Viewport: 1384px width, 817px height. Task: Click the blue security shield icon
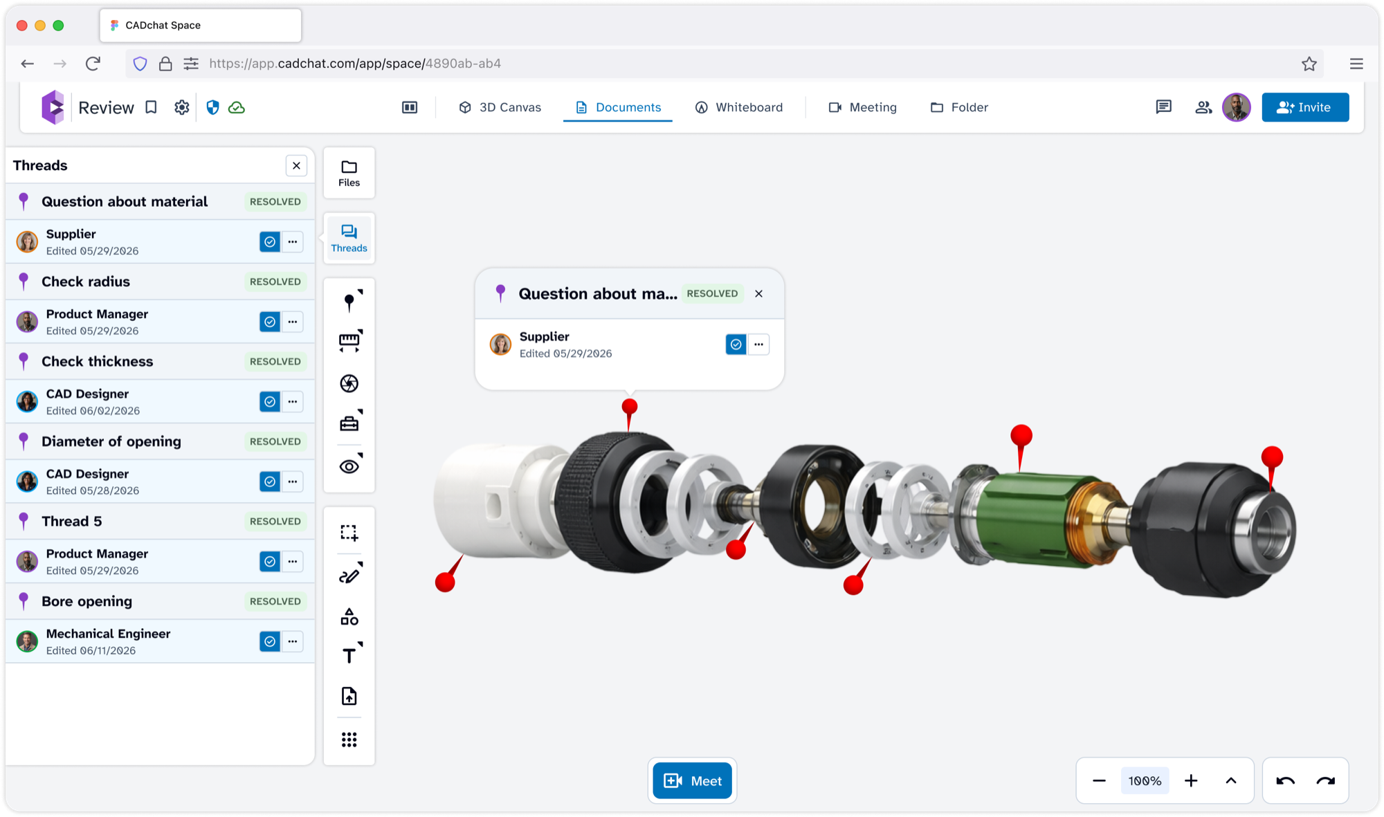point(213,107)
